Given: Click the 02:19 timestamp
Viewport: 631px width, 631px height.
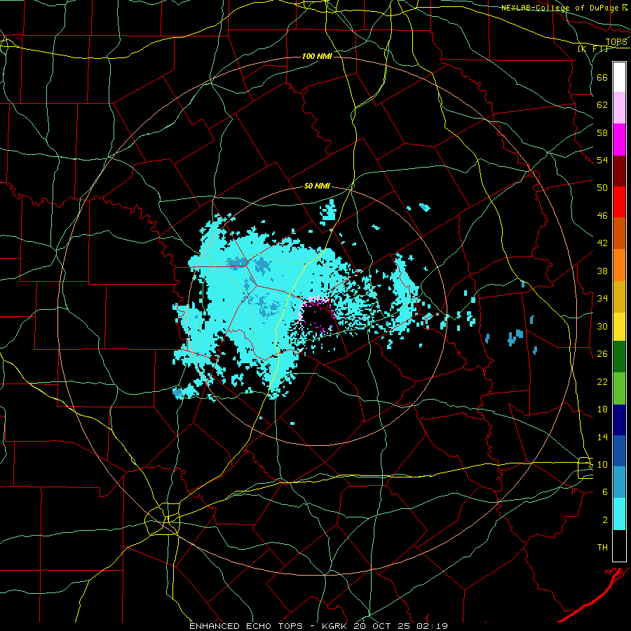Looking at the screenshot, I should click(x=433, y=626).
